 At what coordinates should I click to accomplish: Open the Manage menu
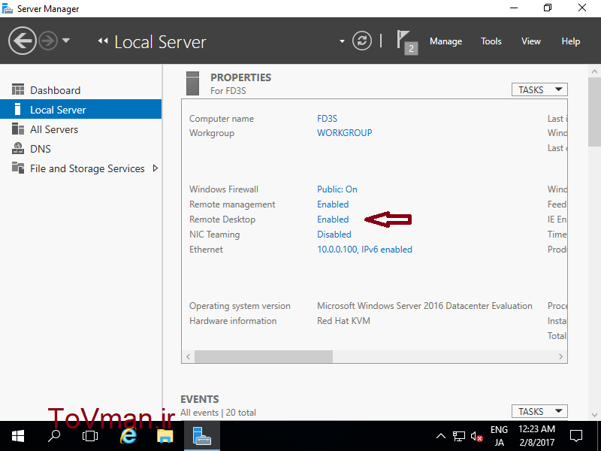[445, 41]
